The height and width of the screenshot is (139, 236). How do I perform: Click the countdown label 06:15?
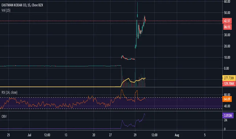pyautogui.click(x=227, y=27)
